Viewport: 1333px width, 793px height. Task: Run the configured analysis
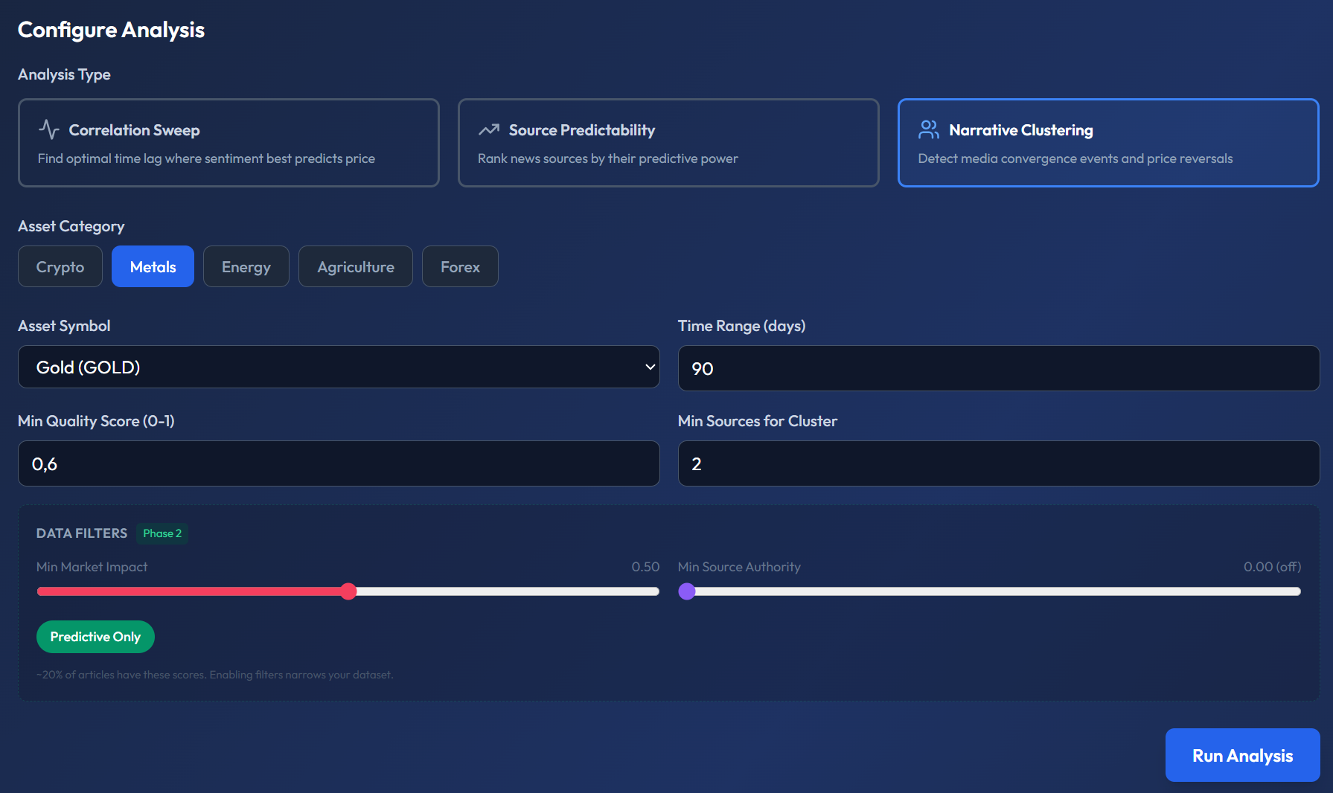click(x=1241, y=755)
